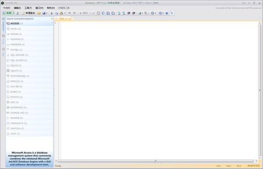Image resolution: width=263 pixels, height=169 pixels.
Task: Click the redo arrow icon
Action: coord(75,13)
